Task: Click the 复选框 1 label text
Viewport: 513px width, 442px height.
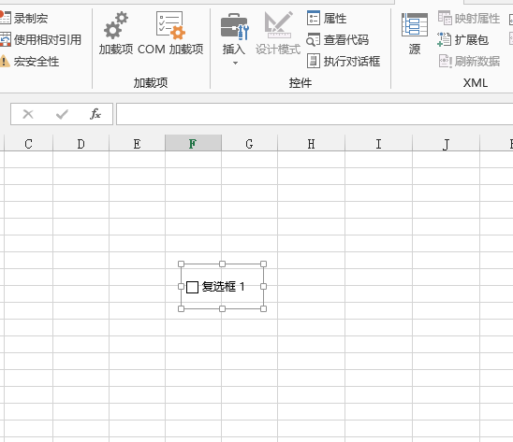Action: click(224, 287)
